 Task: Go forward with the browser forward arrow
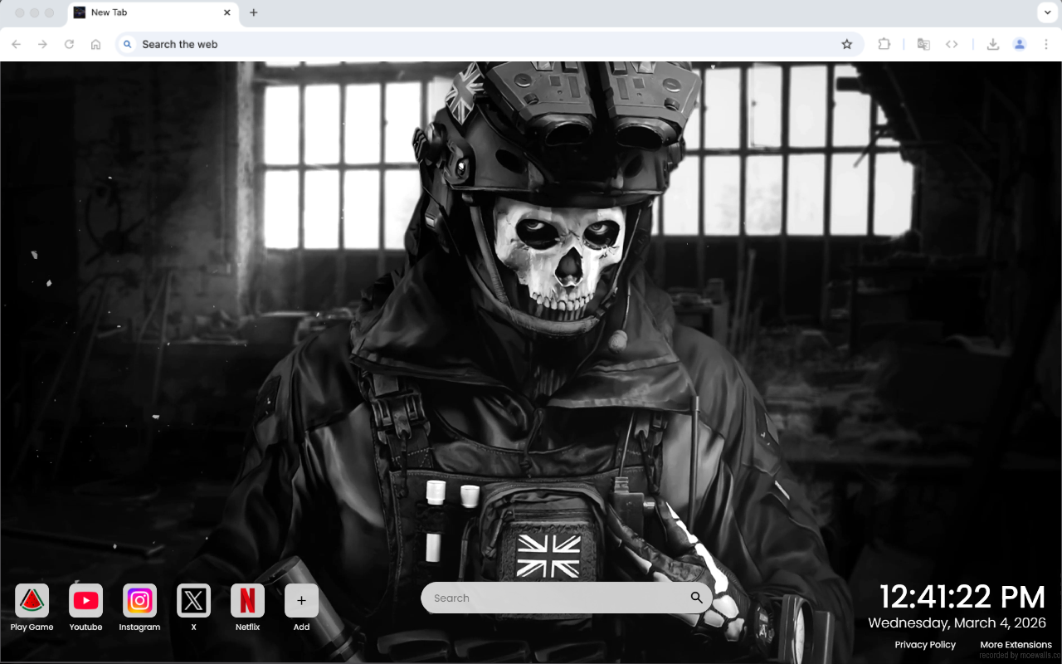(x=43, y=44)
